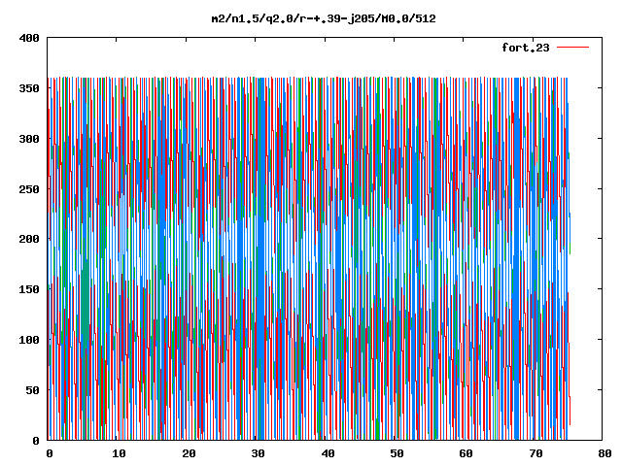Click the y-axis label 350
This screenshot has width=622, height=466.
[29, 88]
